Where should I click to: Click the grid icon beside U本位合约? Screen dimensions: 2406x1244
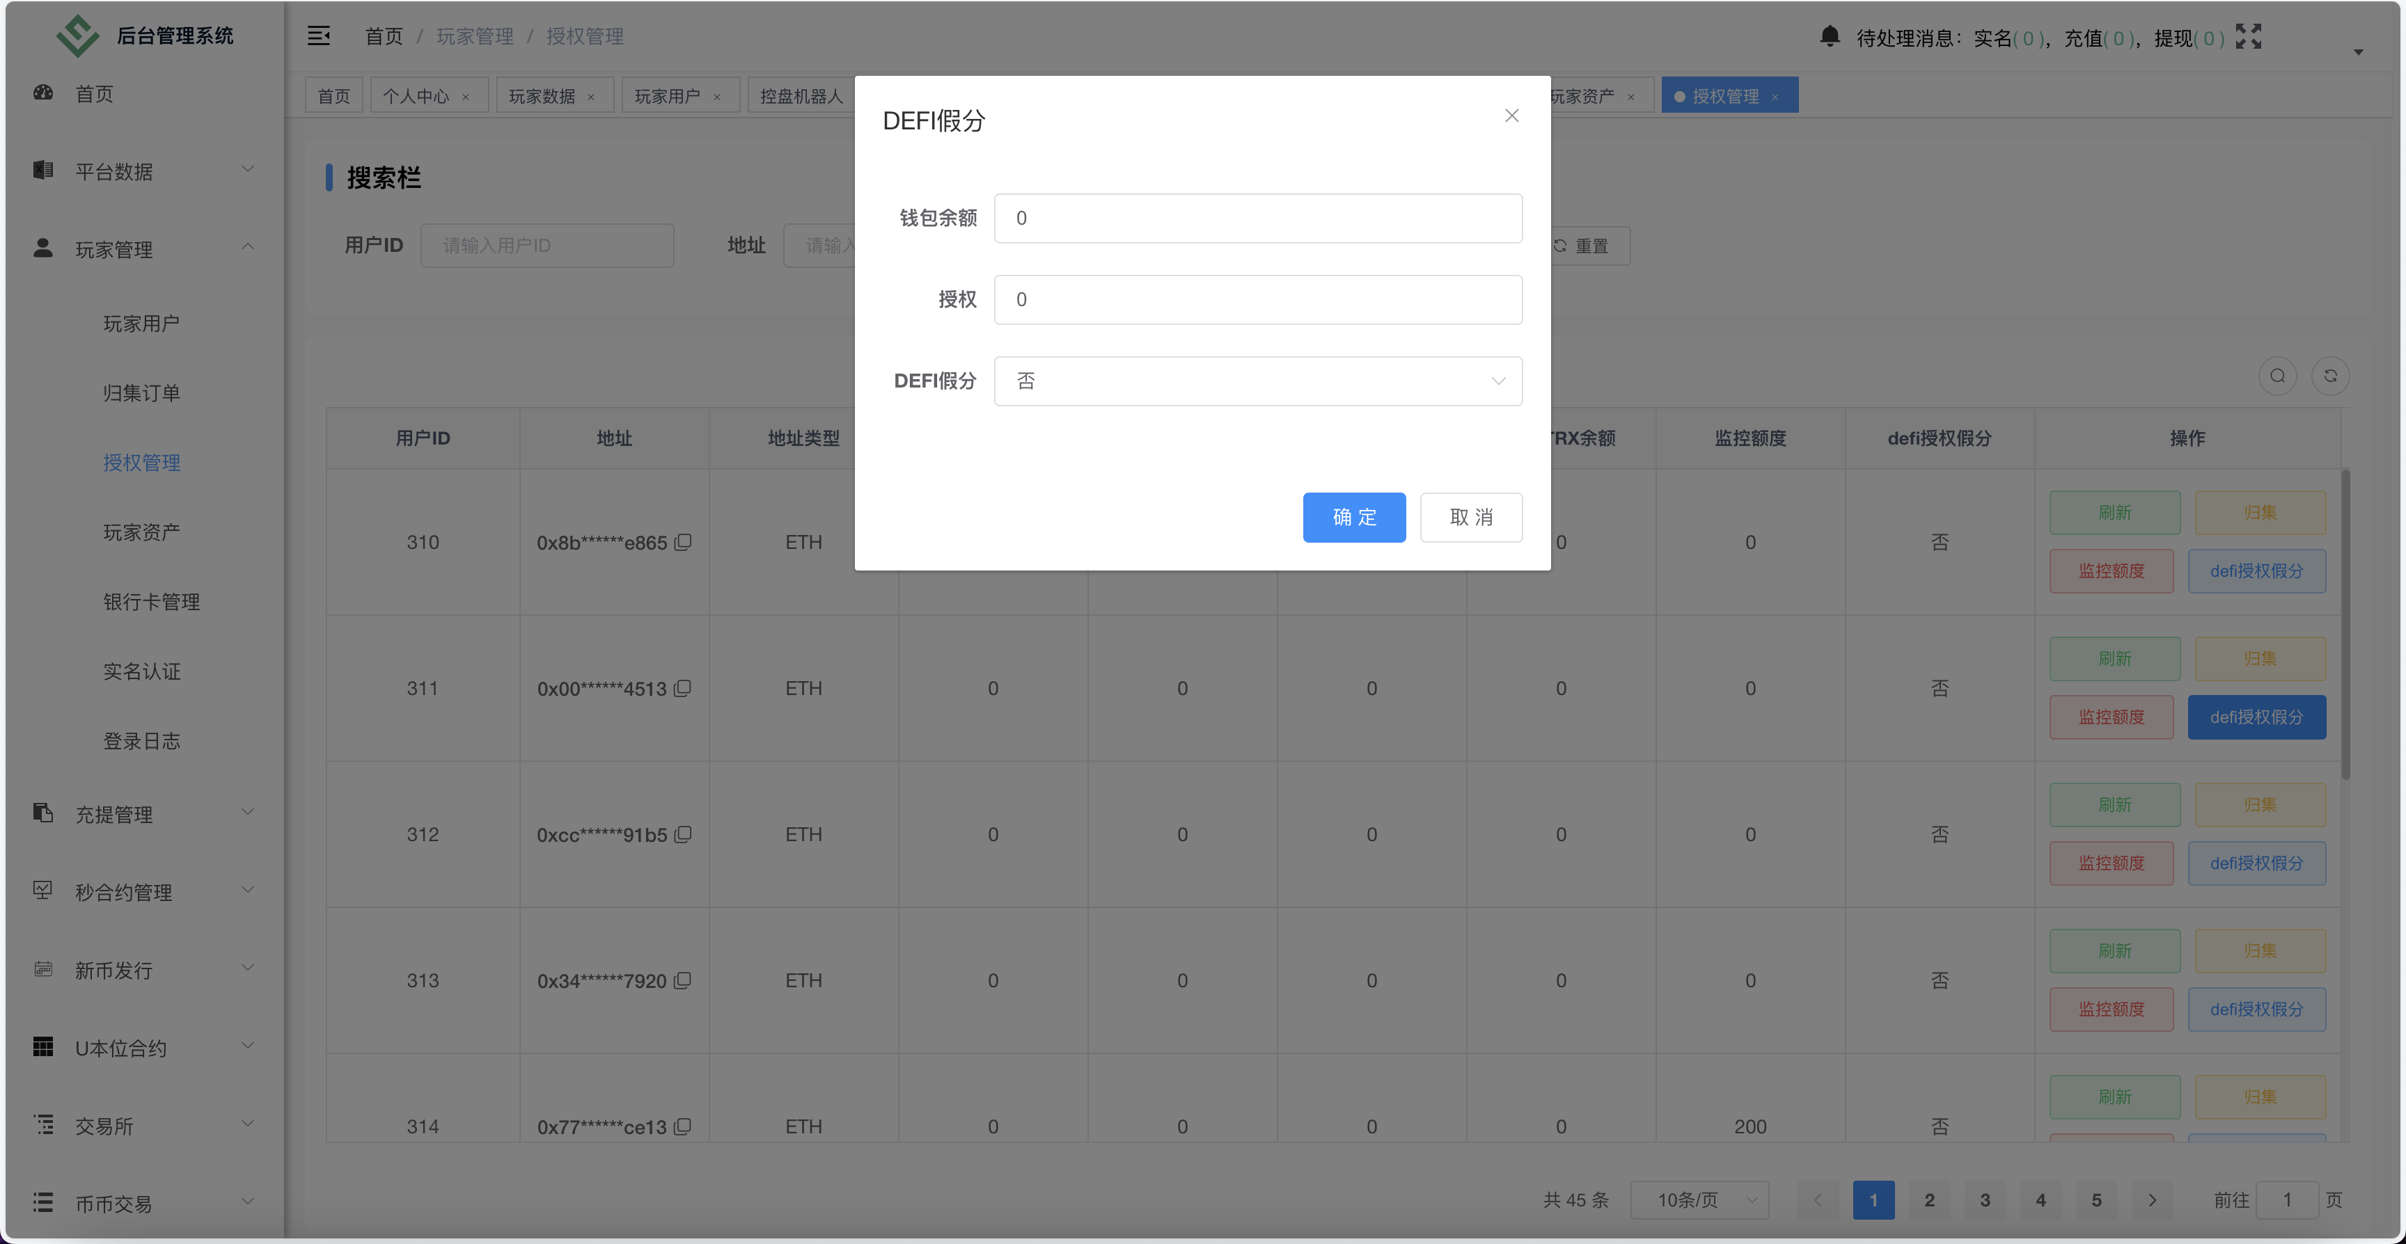click(x=43, y=1047)
